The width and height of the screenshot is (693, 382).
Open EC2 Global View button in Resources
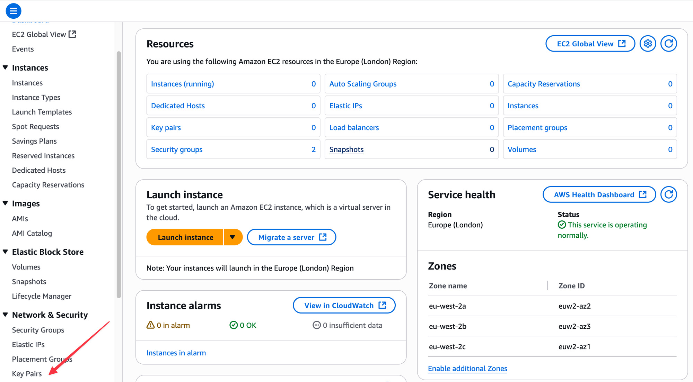pyautogui.click(x=590, y=44)
